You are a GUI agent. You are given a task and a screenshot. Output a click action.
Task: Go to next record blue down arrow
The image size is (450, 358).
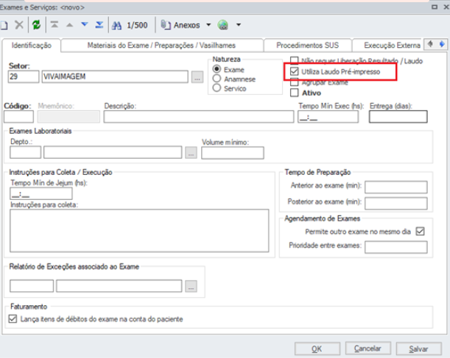pyautogui.click(x=85, y=25)
